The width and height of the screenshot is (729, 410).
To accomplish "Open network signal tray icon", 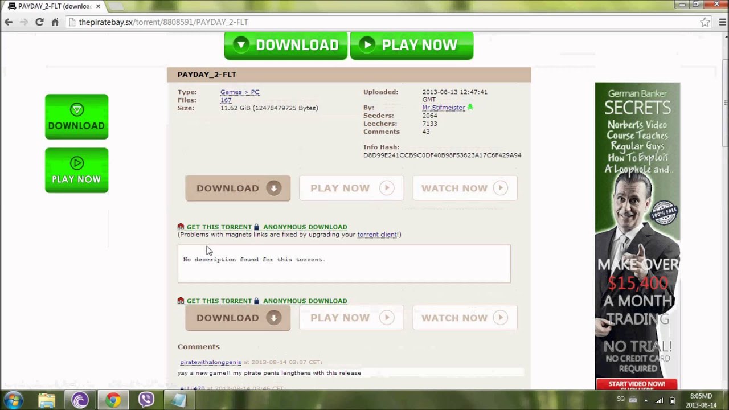I will coord(660,400).
